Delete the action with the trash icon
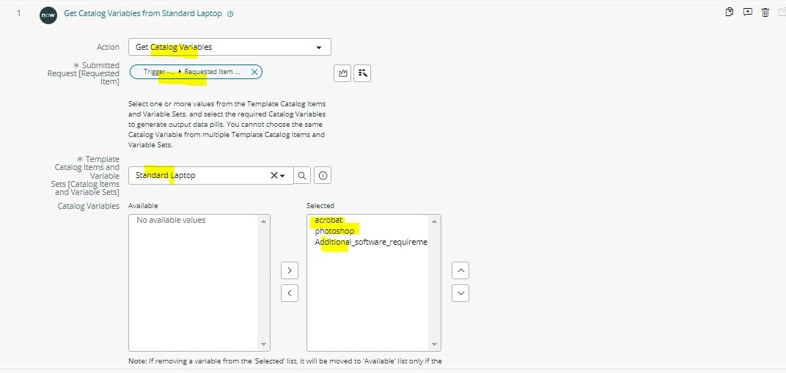Screen dimensions: 786x373 tap(765, 12)
